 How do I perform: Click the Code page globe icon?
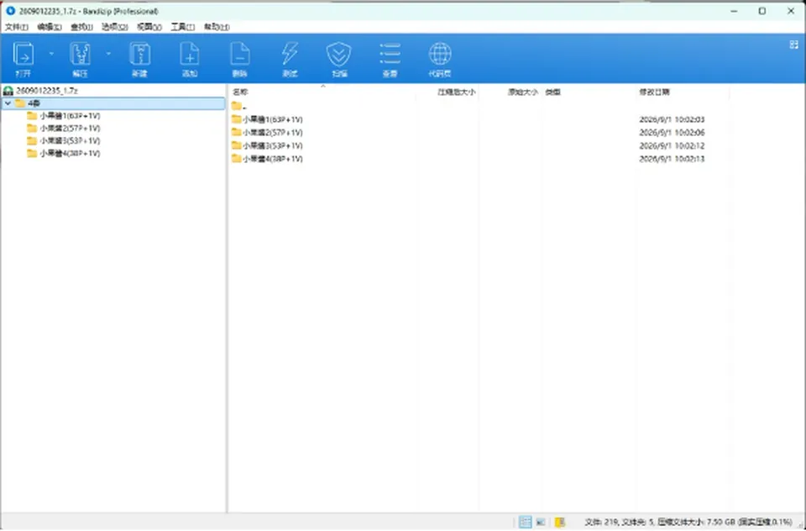[x=440, y=59]
